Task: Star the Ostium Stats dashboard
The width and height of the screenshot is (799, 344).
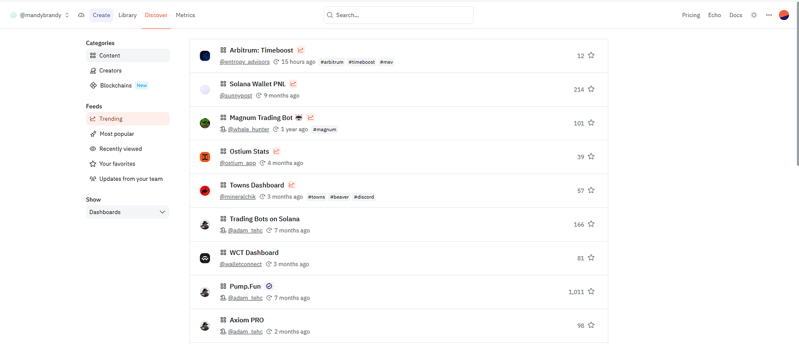Action: coord(591,156)
